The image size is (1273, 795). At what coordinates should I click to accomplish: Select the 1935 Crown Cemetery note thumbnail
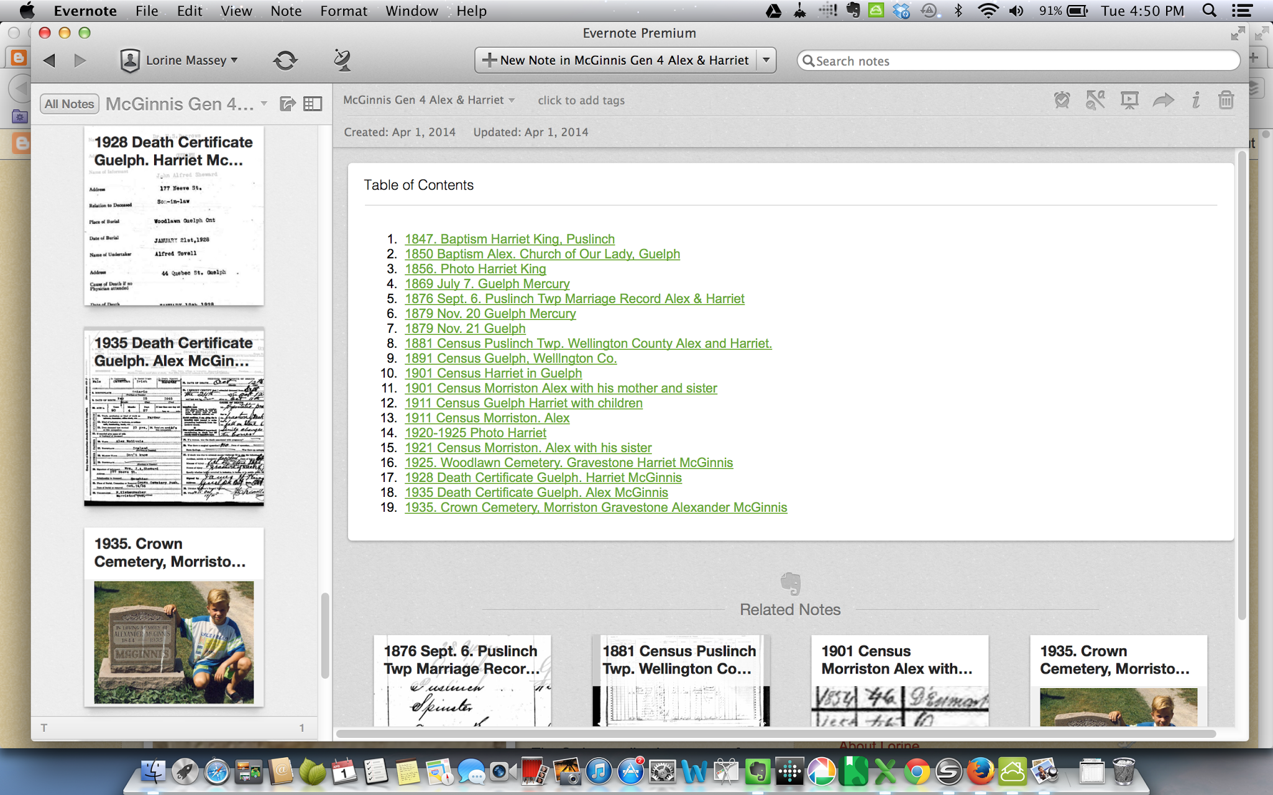click(173, 615)
